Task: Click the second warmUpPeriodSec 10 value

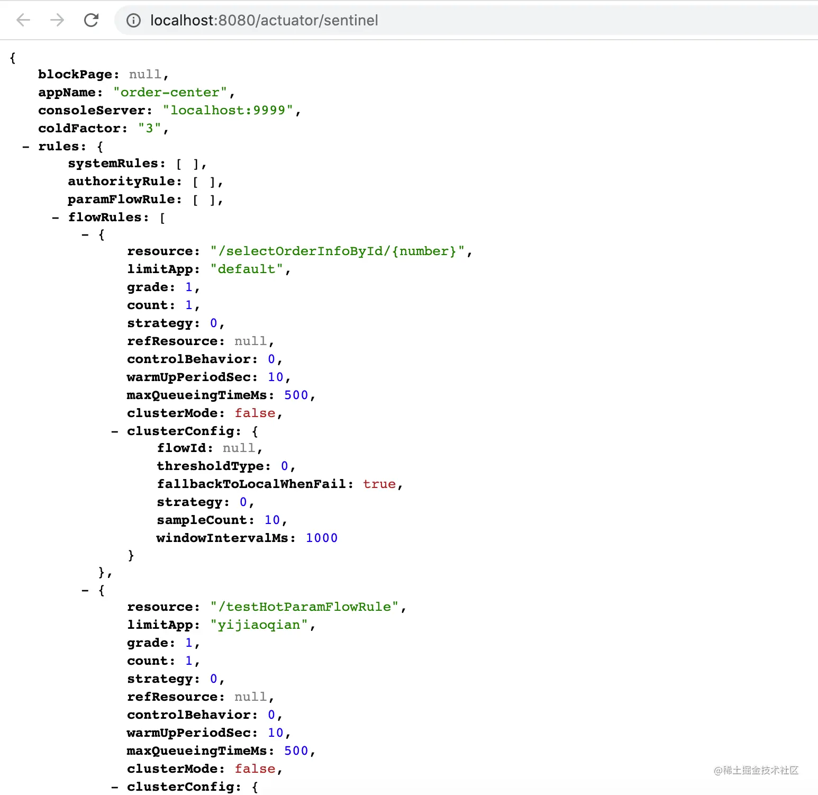Action: tap(276, 733)
